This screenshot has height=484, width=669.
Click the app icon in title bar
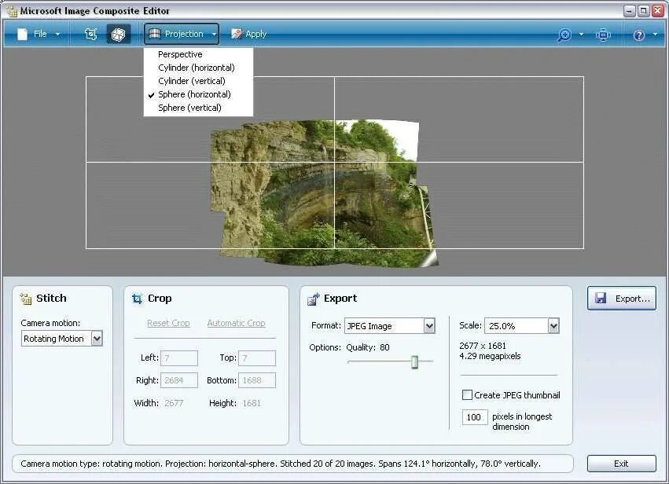[x=12, y=12]
